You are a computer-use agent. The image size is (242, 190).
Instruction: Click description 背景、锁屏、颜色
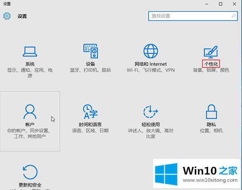211,70
